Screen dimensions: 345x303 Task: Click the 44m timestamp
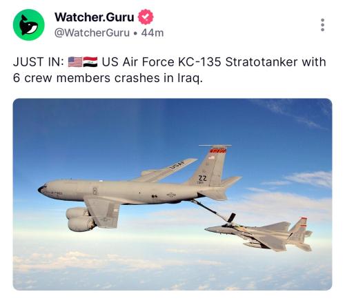click(x=152, y=32)
